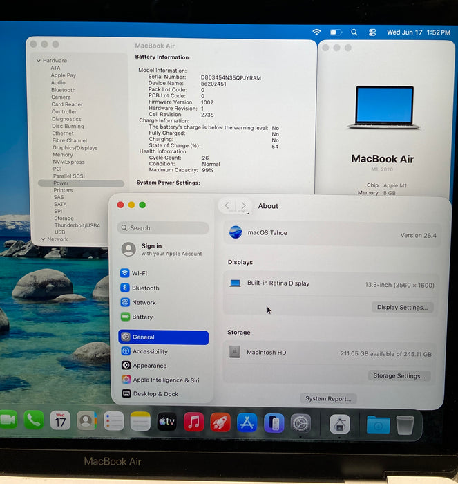Select USB in System Information sidebar
Image resolution: width=458 pixels, height=484 pixels.
pos(59,232)
